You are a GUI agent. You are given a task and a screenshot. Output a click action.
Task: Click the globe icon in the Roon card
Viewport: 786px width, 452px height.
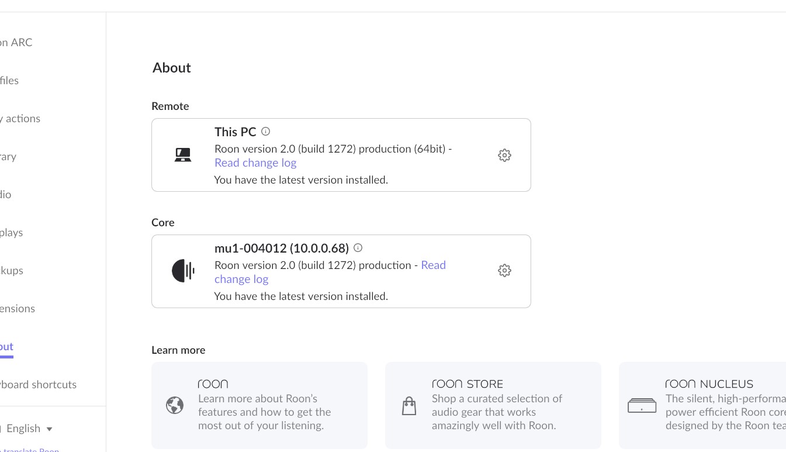(x=175, y=405)
